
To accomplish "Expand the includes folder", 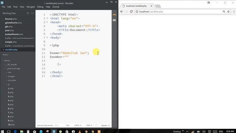I will [7, 81].
